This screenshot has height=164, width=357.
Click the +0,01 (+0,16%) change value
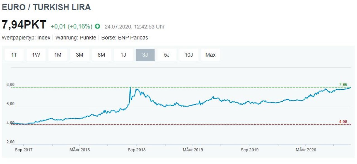(x=71, y=26)
